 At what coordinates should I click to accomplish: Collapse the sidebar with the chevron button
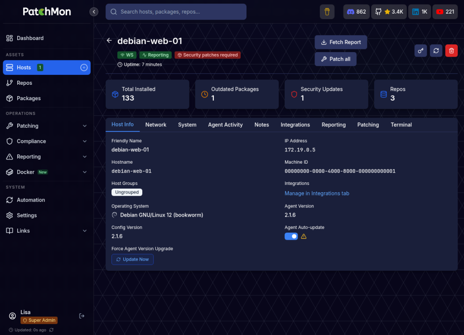(x=94, y=12)
